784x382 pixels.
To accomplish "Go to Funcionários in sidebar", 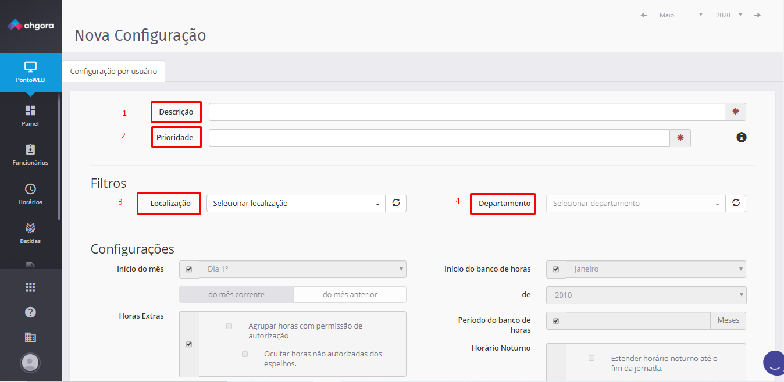I will coord(30,155).
